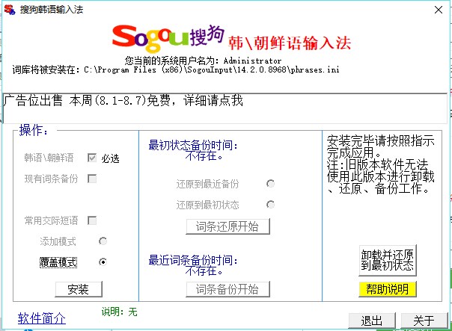Click the 广告位出售 advertisement banner text
Image resolution: width=452 pixels, height=331 pixels.
pyautogui.click(x=123, y=100)
